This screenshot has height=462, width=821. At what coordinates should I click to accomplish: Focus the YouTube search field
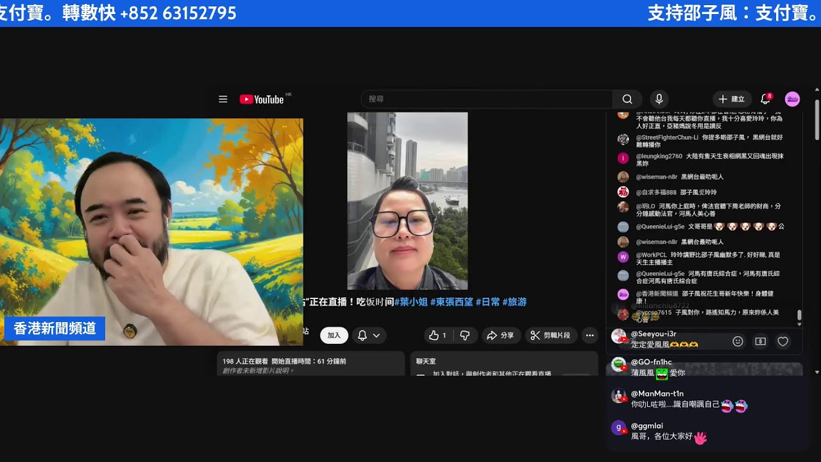(487, 99)
